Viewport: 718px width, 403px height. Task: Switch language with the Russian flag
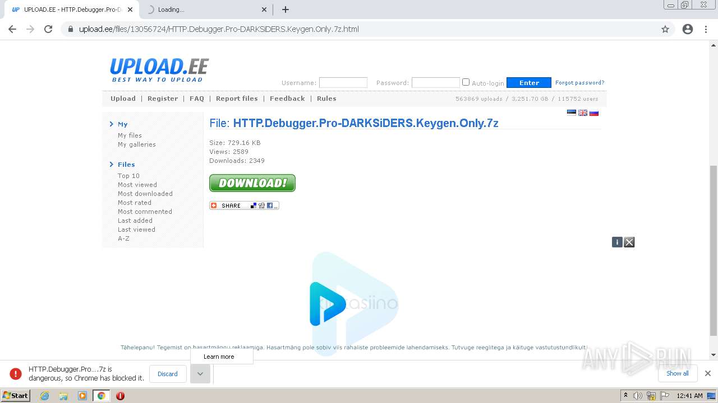[x=594, y=113]
